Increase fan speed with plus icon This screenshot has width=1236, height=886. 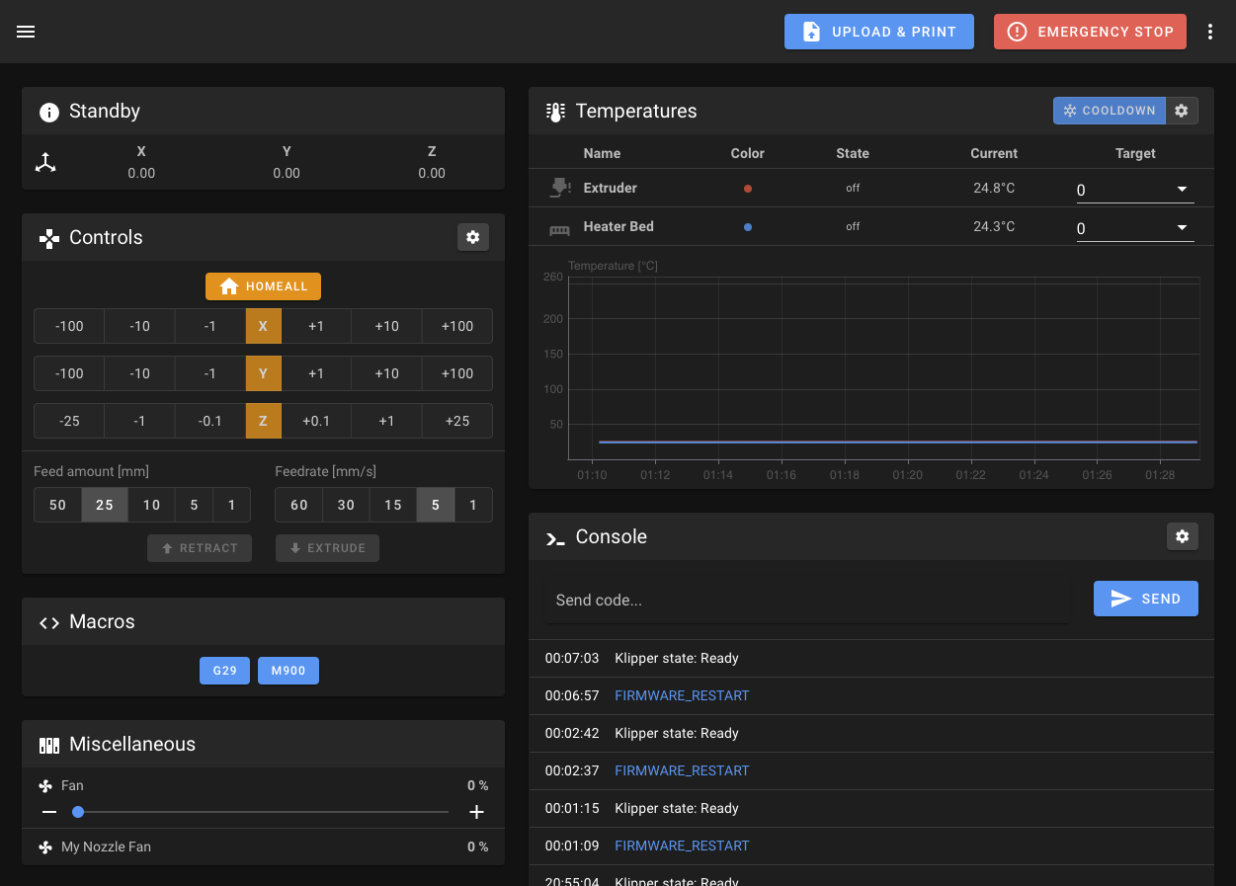[476, 812]
